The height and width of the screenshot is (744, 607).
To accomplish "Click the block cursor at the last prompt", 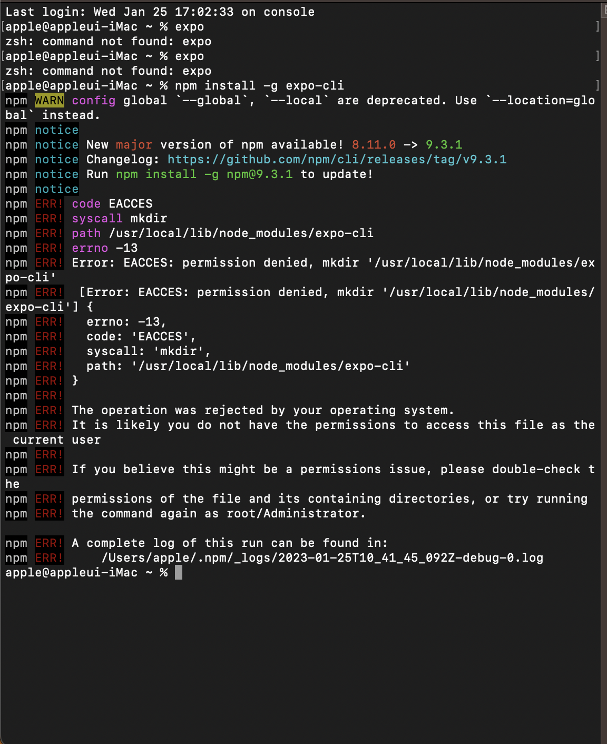I will (x=179, y=572).
